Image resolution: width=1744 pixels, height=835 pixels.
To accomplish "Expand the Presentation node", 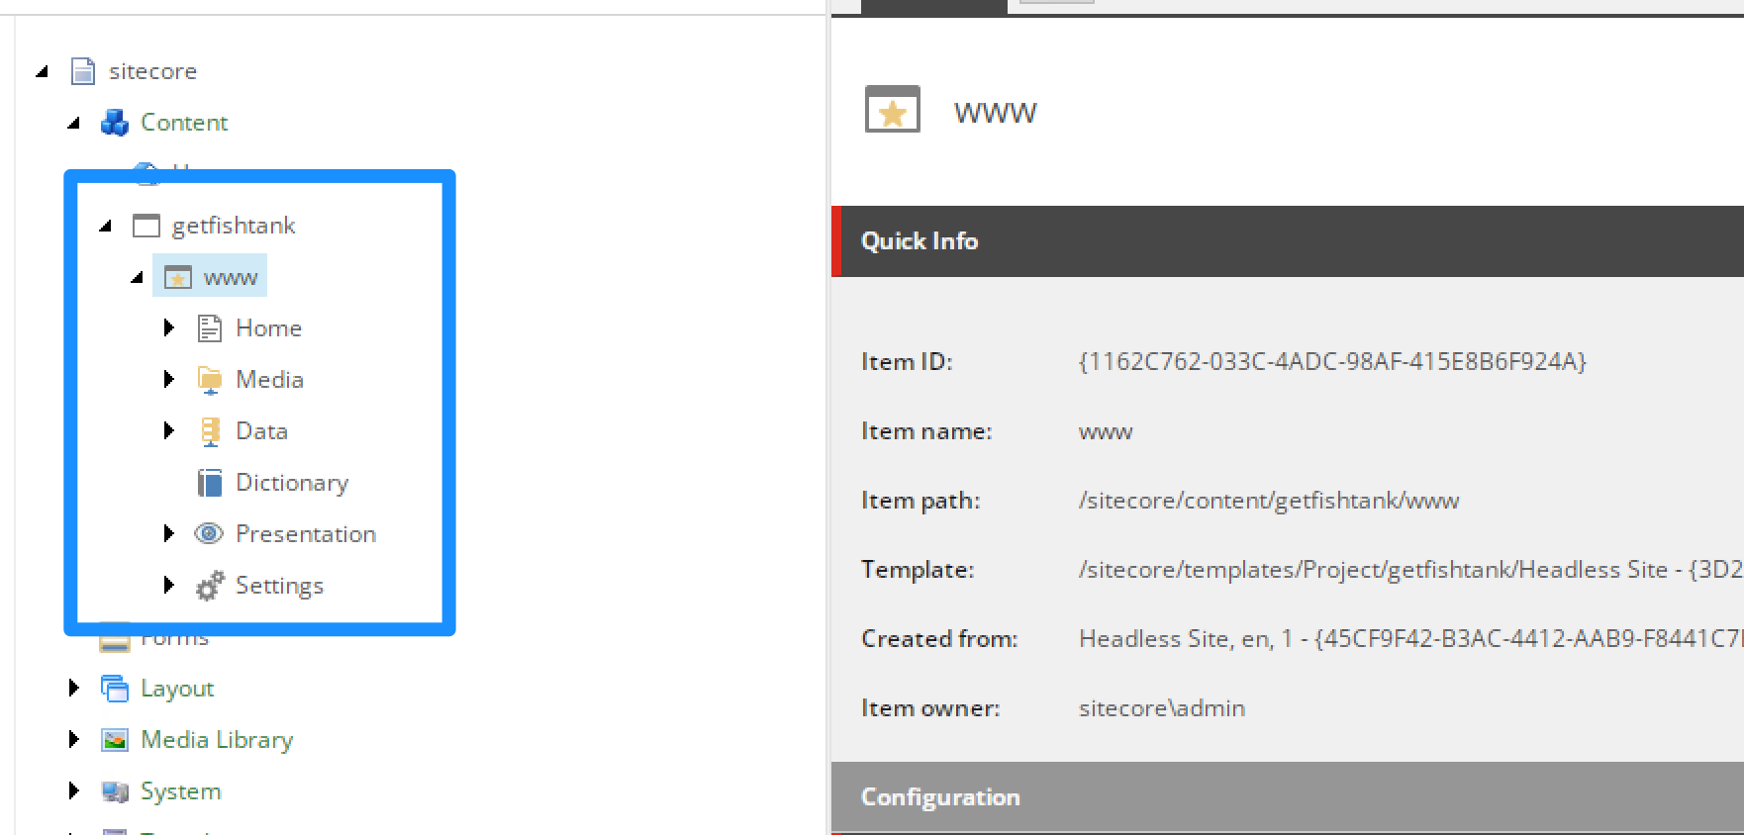I will (169, 533).
